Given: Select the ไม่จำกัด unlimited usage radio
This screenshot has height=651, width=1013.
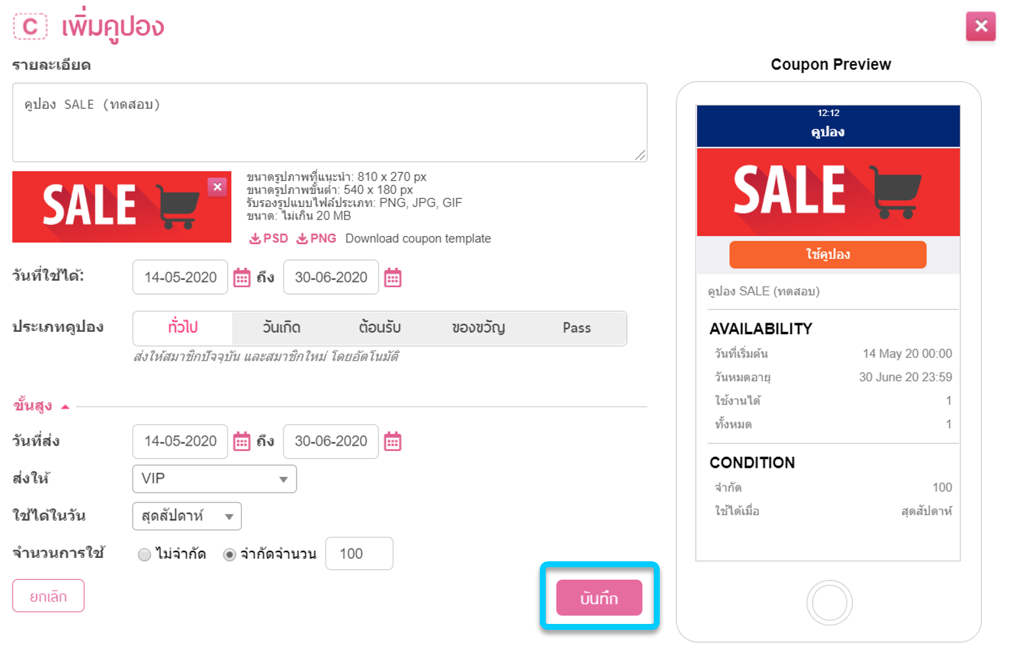Looking at the screenshot, I should point(144,555).
